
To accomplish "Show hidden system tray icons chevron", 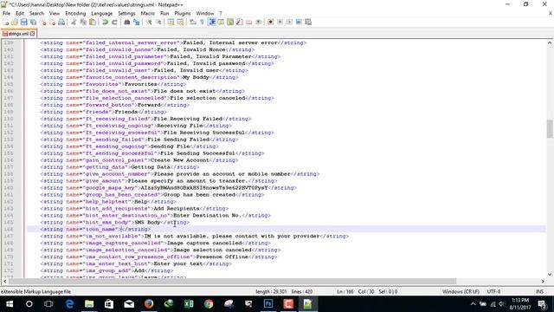I will pos(473,304).
